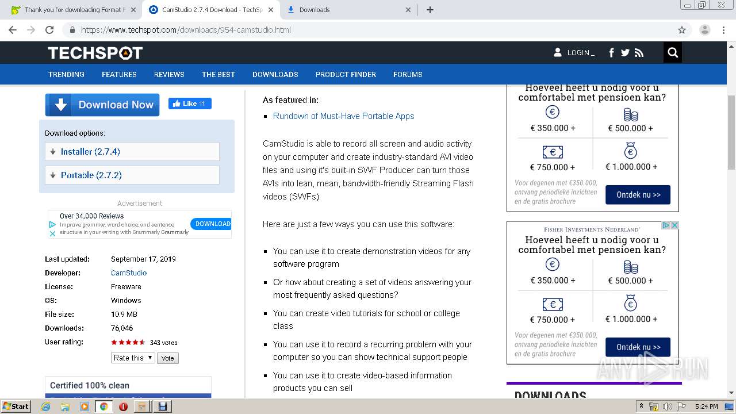Open a new browser tab

tap(430, 10)
